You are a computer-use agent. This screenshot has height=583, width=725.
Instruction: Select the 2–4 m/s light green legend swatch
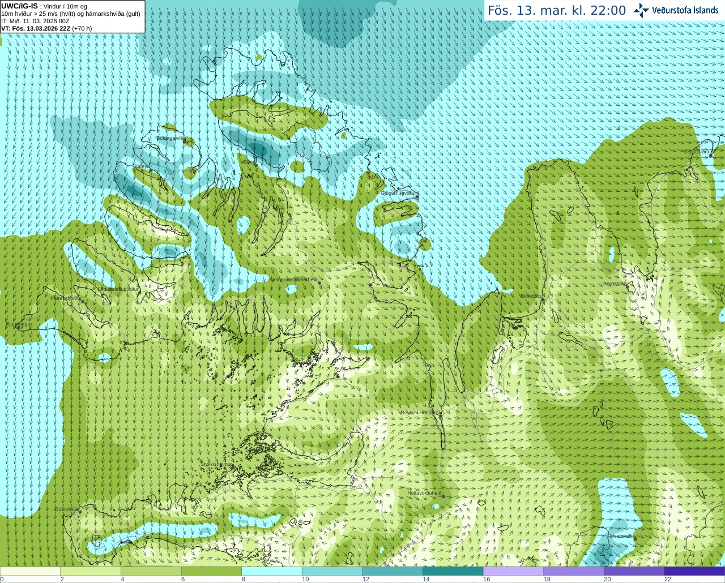pyautogui.click(x=91, y=571)
